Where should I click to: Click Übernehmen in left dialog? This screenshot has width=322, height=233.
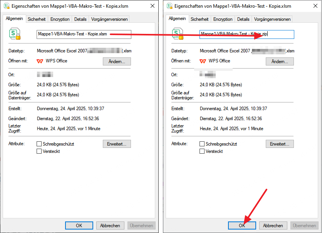pos(141,225)
